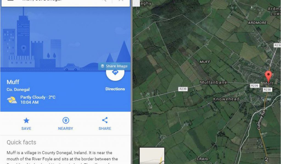Click the Directions text label
Screen dimensions: 281x164
point(115,89)
